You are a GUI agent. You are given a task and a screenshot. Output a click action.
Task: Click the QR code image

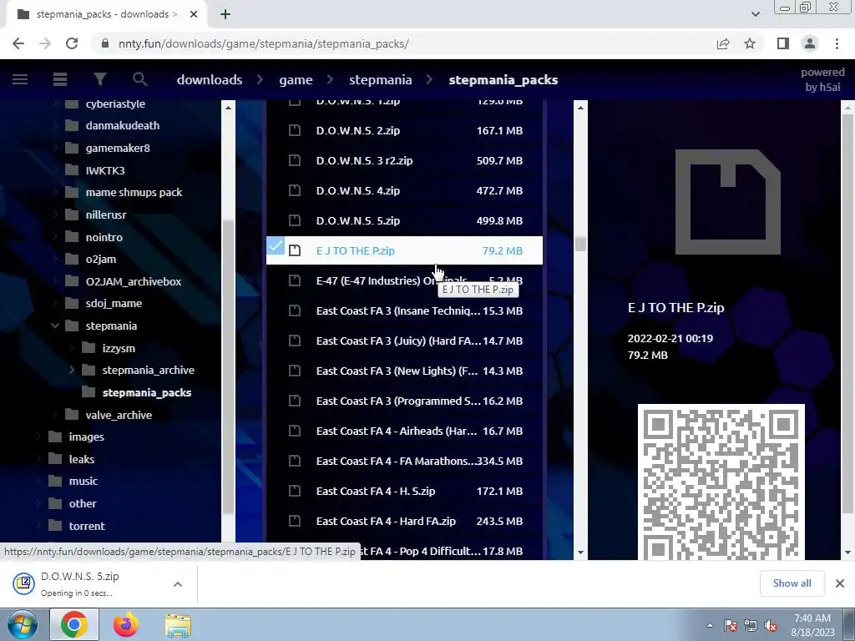[721, 482]
